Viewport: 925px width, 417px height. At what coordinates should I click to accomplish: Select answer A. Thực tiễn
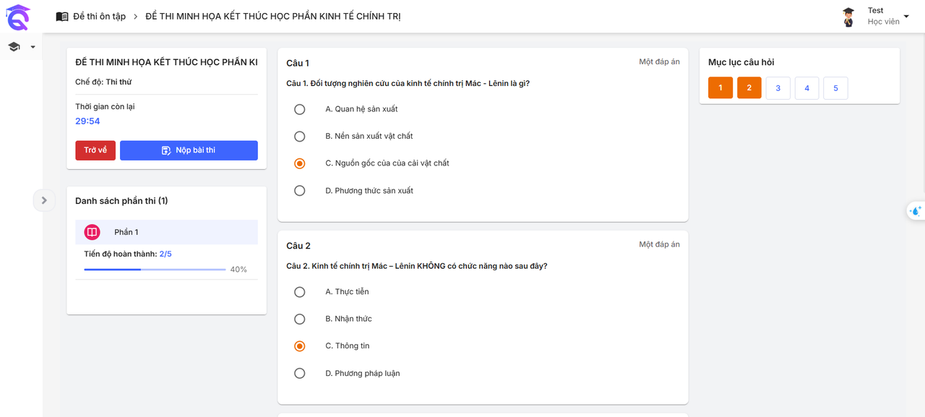point(300,292)
